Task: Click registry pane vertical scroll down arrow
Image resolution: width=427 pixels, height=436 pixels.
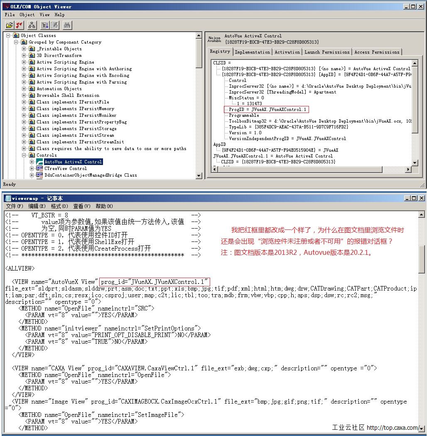Action: click(415, 163)
